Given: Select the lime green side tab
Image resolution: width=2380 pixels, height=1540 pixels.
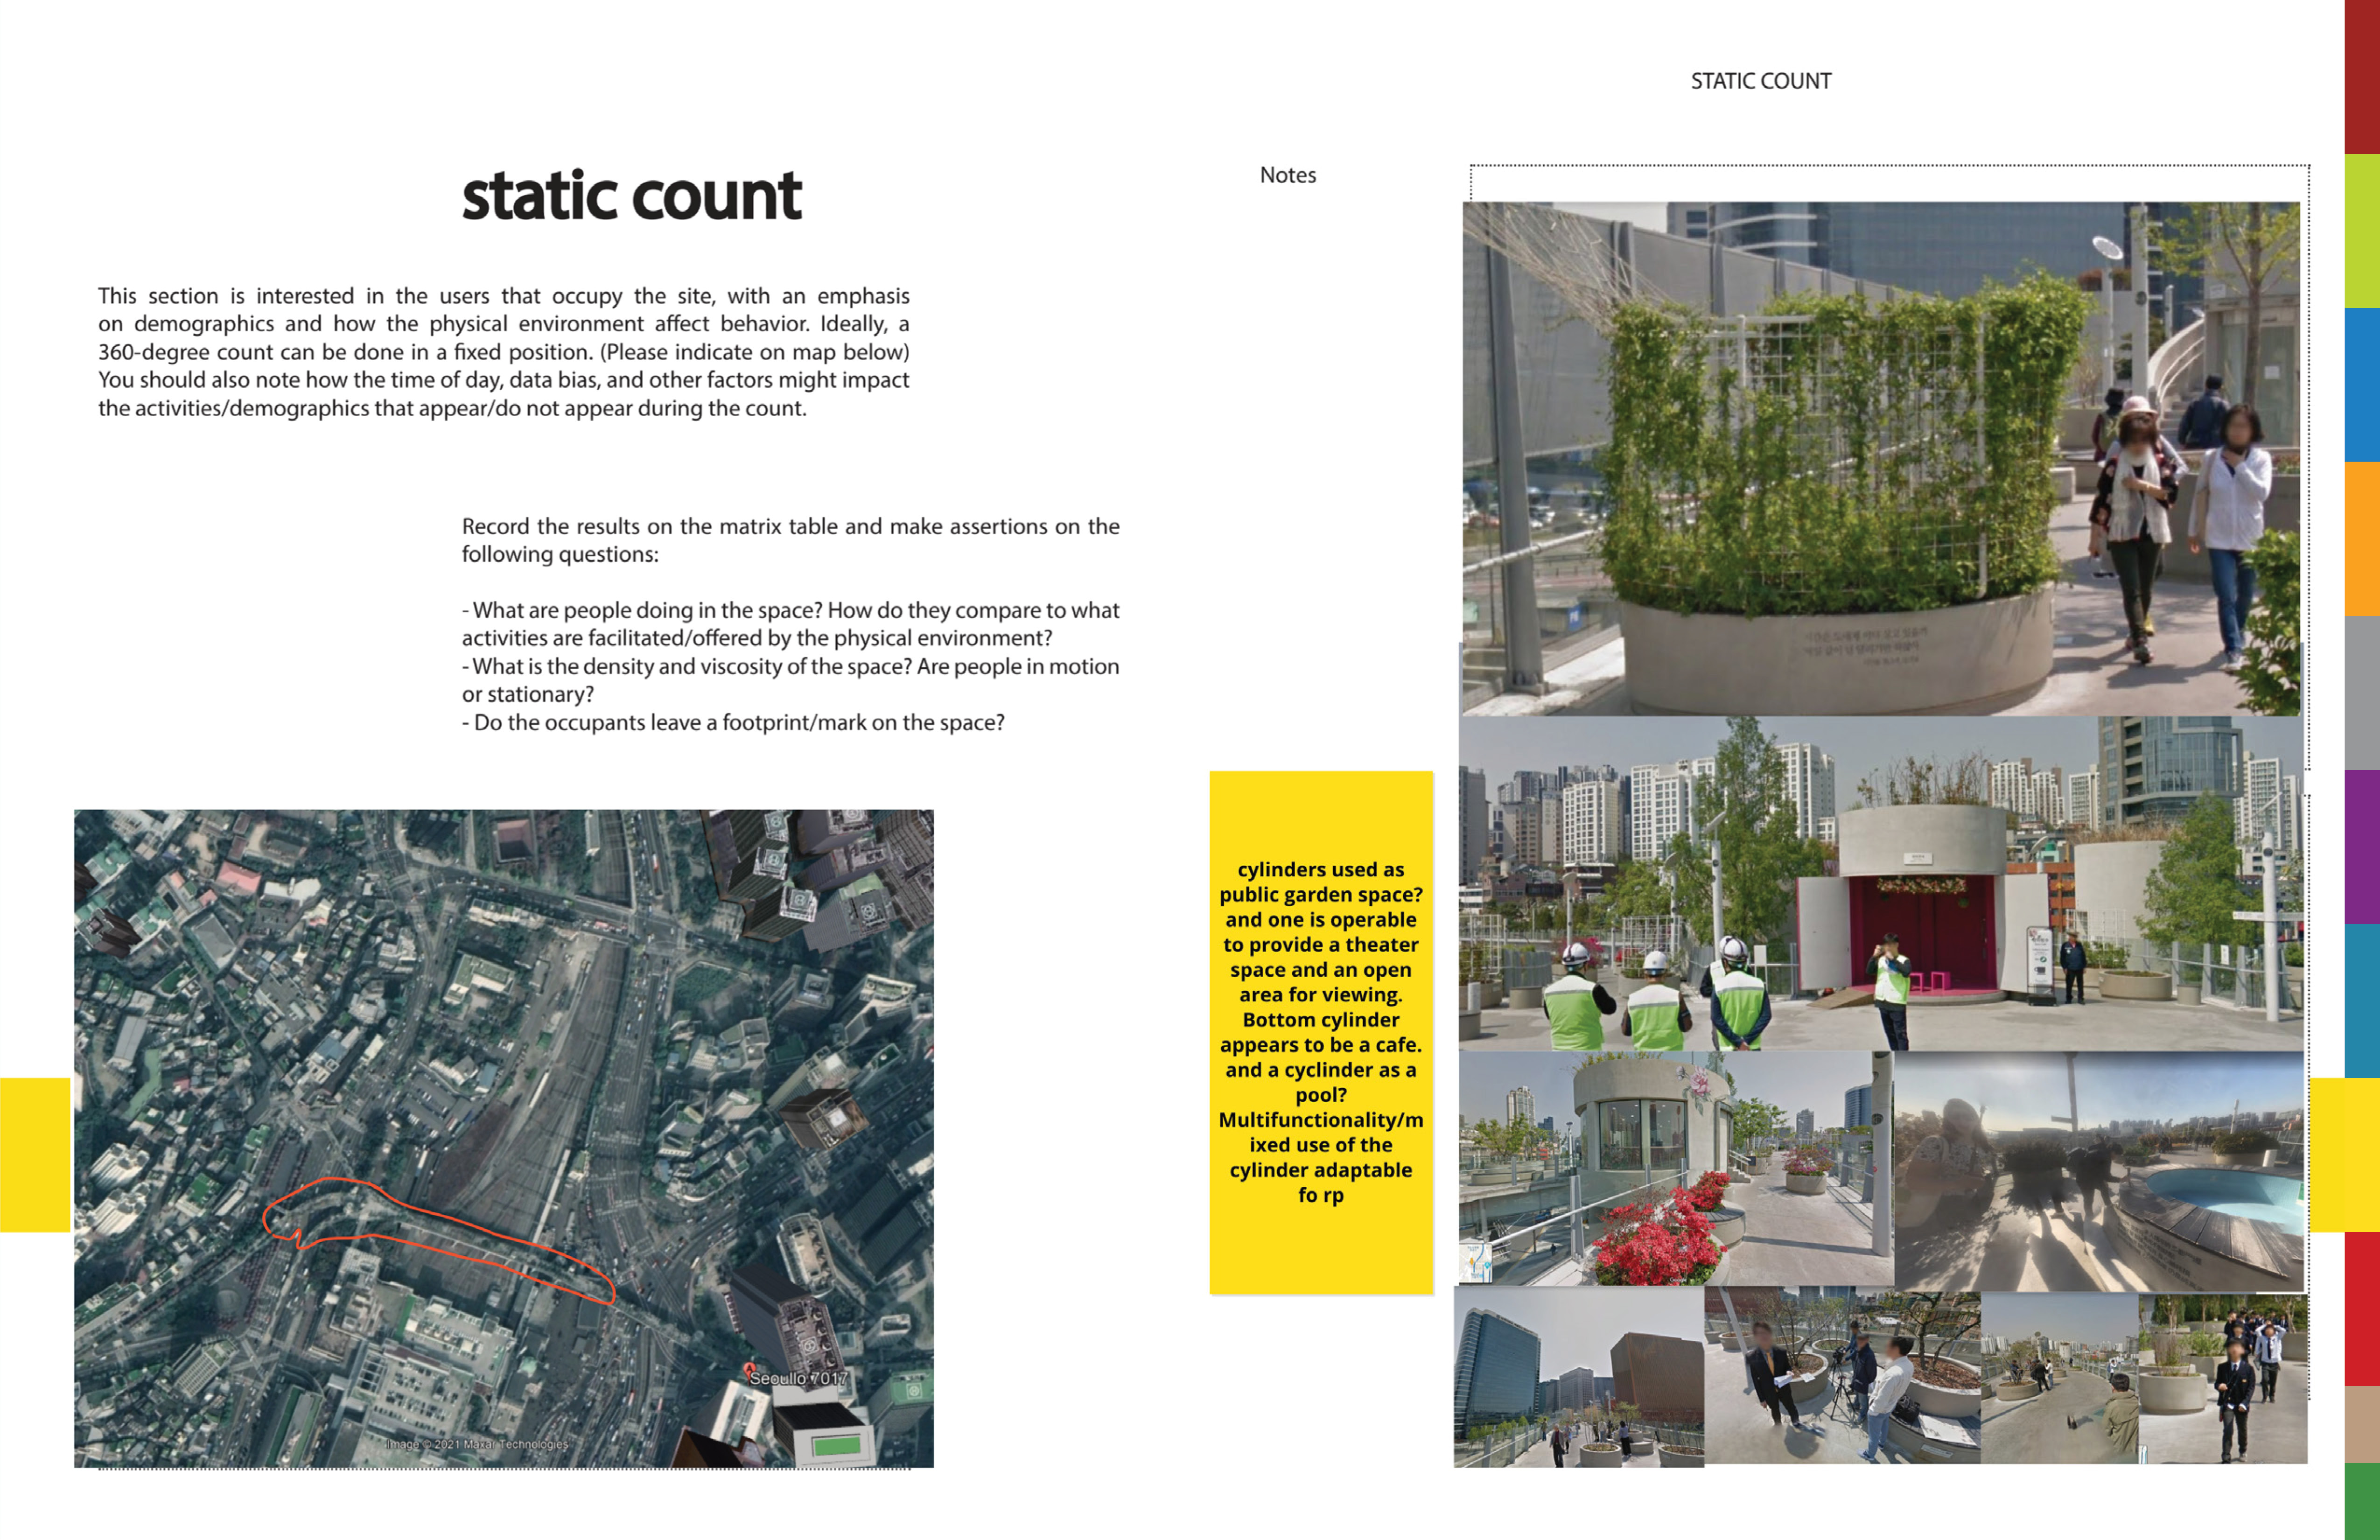Looking at the screenshot, I should tap(2362, 230).
